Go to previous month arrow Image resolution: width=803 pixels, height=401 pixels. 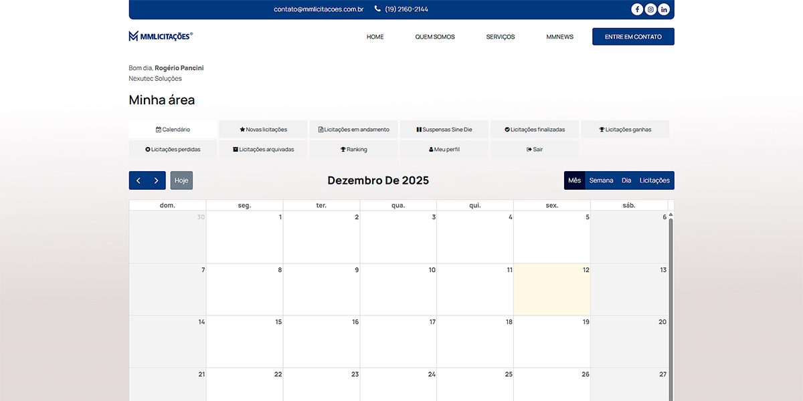point(139,180)
